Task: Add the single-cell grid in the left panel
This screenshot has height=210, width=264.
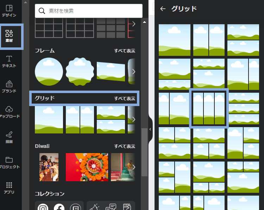Action: coord(49,120)
